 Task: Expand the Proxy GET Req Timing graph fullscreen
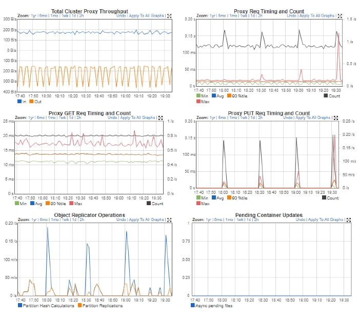point(161,118)
